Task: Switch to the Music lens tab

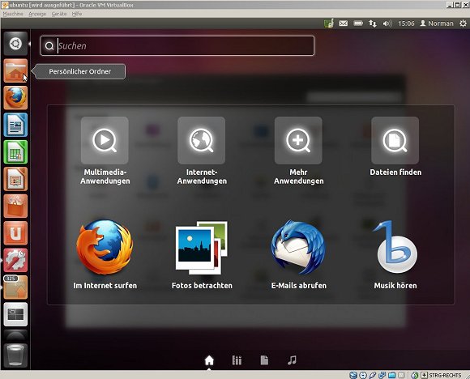Action: coord(292,360)
